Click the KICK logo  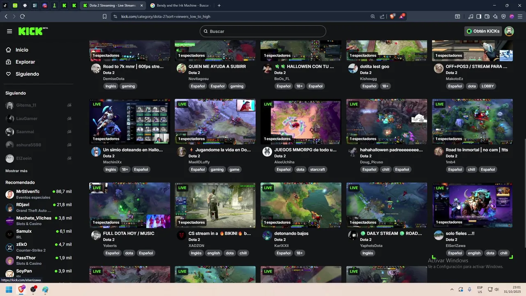click(x=33, y=31)
